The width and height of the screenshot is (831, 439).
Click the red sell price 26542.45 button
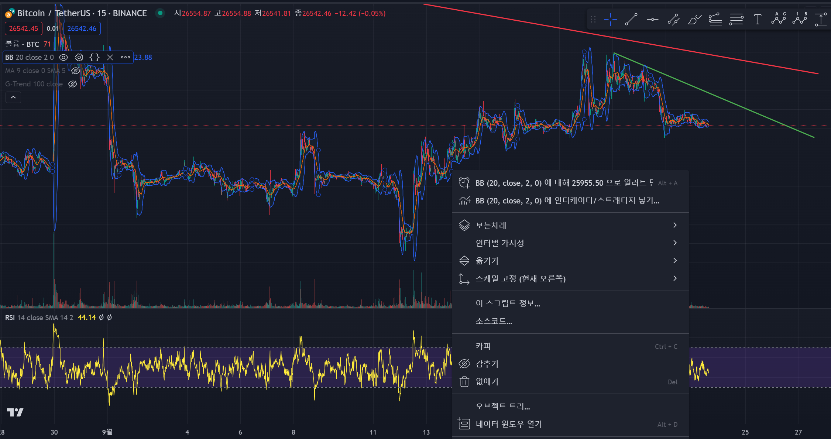pyautogui.click(x=23, y=28)
